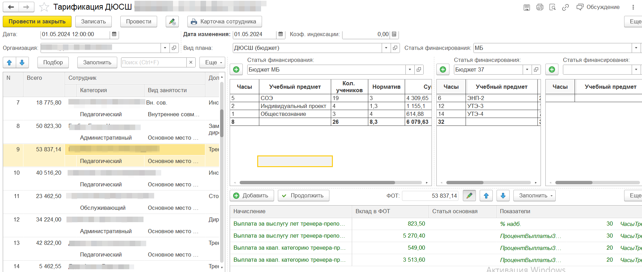
Task: Click the save document diskette icon
Action: [526, 7]
